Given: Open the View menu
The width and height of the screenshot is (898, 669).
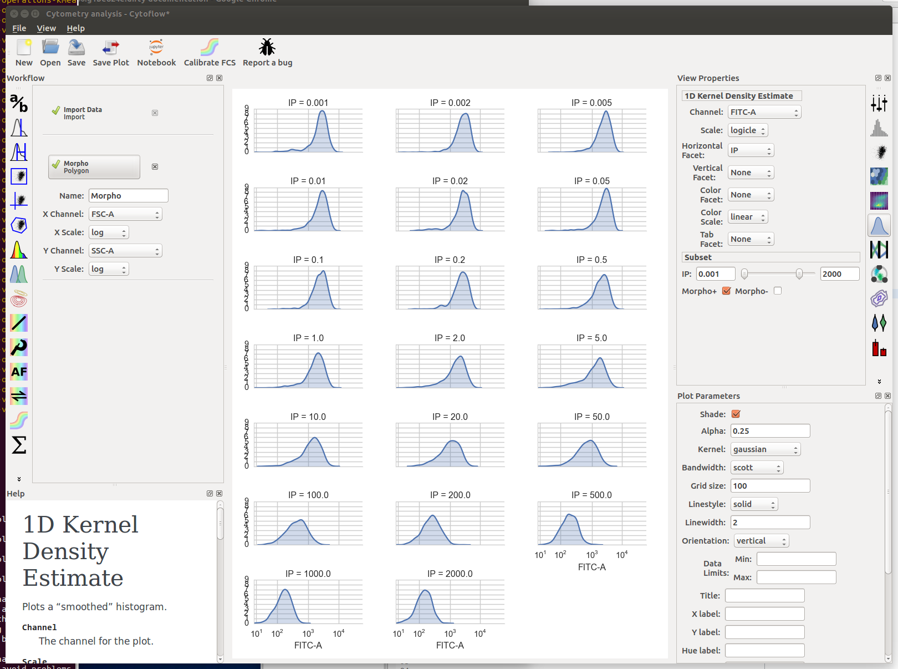Looking at the screenshot, I should (x=46, y=28).
